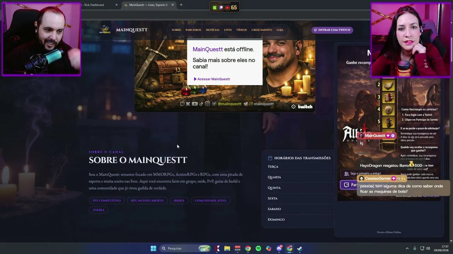This screenshot has width=453, height=254.
Task: Open the Loja nav item
Action: point(280,30)
